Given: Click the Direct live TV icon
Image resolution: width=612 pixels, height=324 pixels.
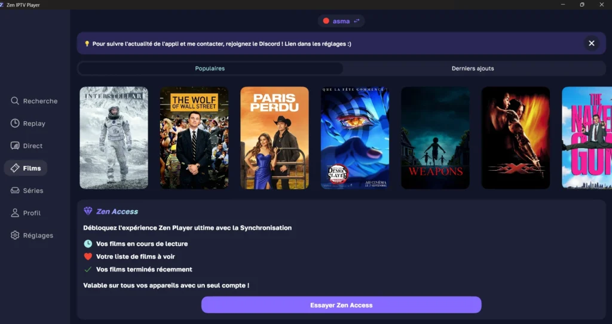Looking at the screenshot, I should [x=15, y=146].
